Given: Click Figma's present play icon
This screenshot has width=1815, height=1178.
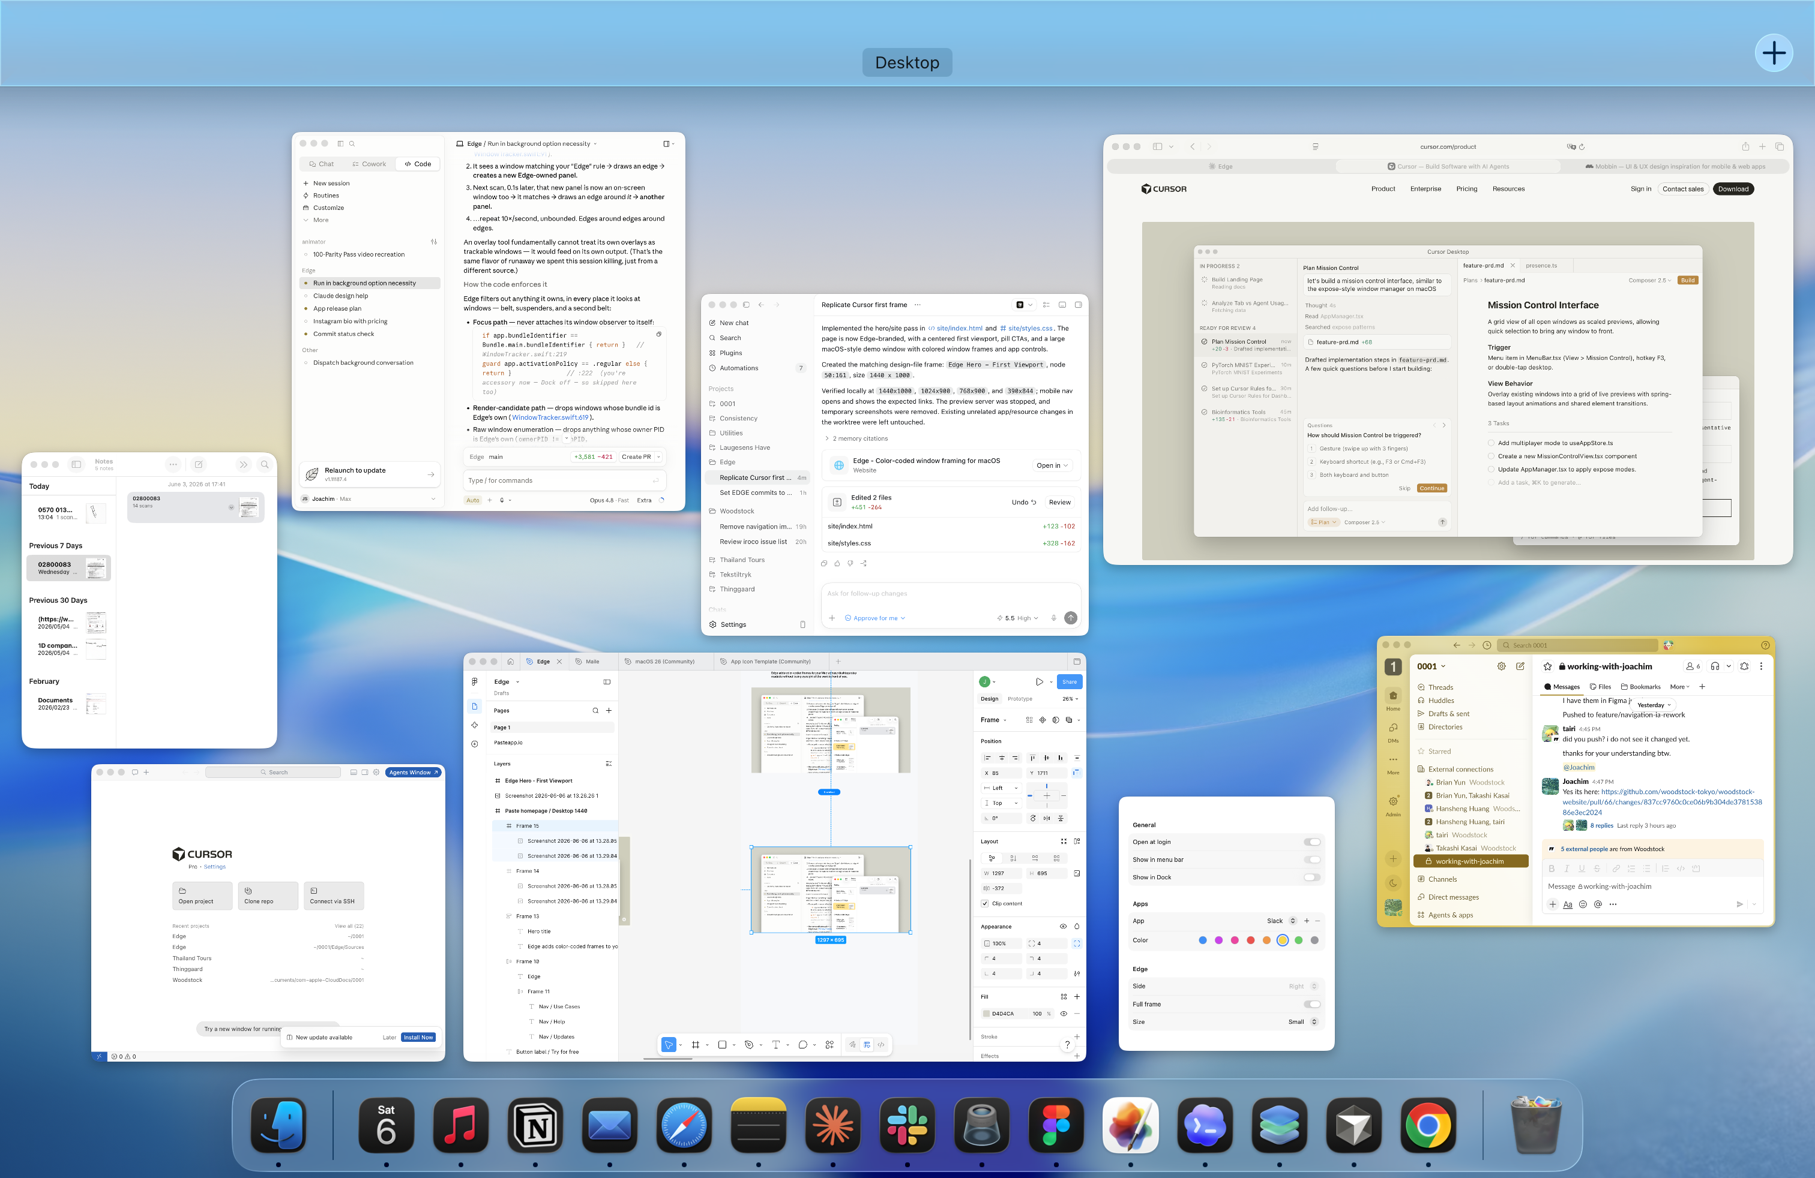Looking at the screenshot, I should (1039, 682).
